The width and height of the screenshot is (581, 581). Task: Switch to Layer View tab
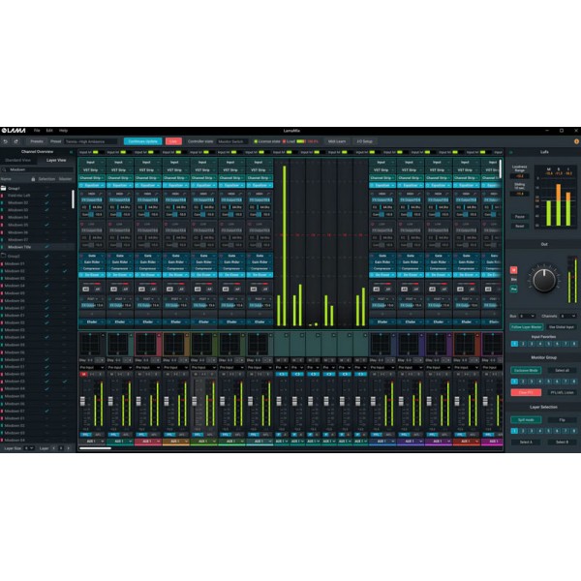point(56,160)
